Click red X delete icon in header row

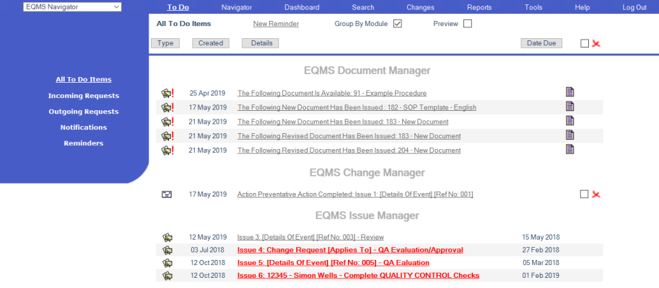[x=595, y=44]
